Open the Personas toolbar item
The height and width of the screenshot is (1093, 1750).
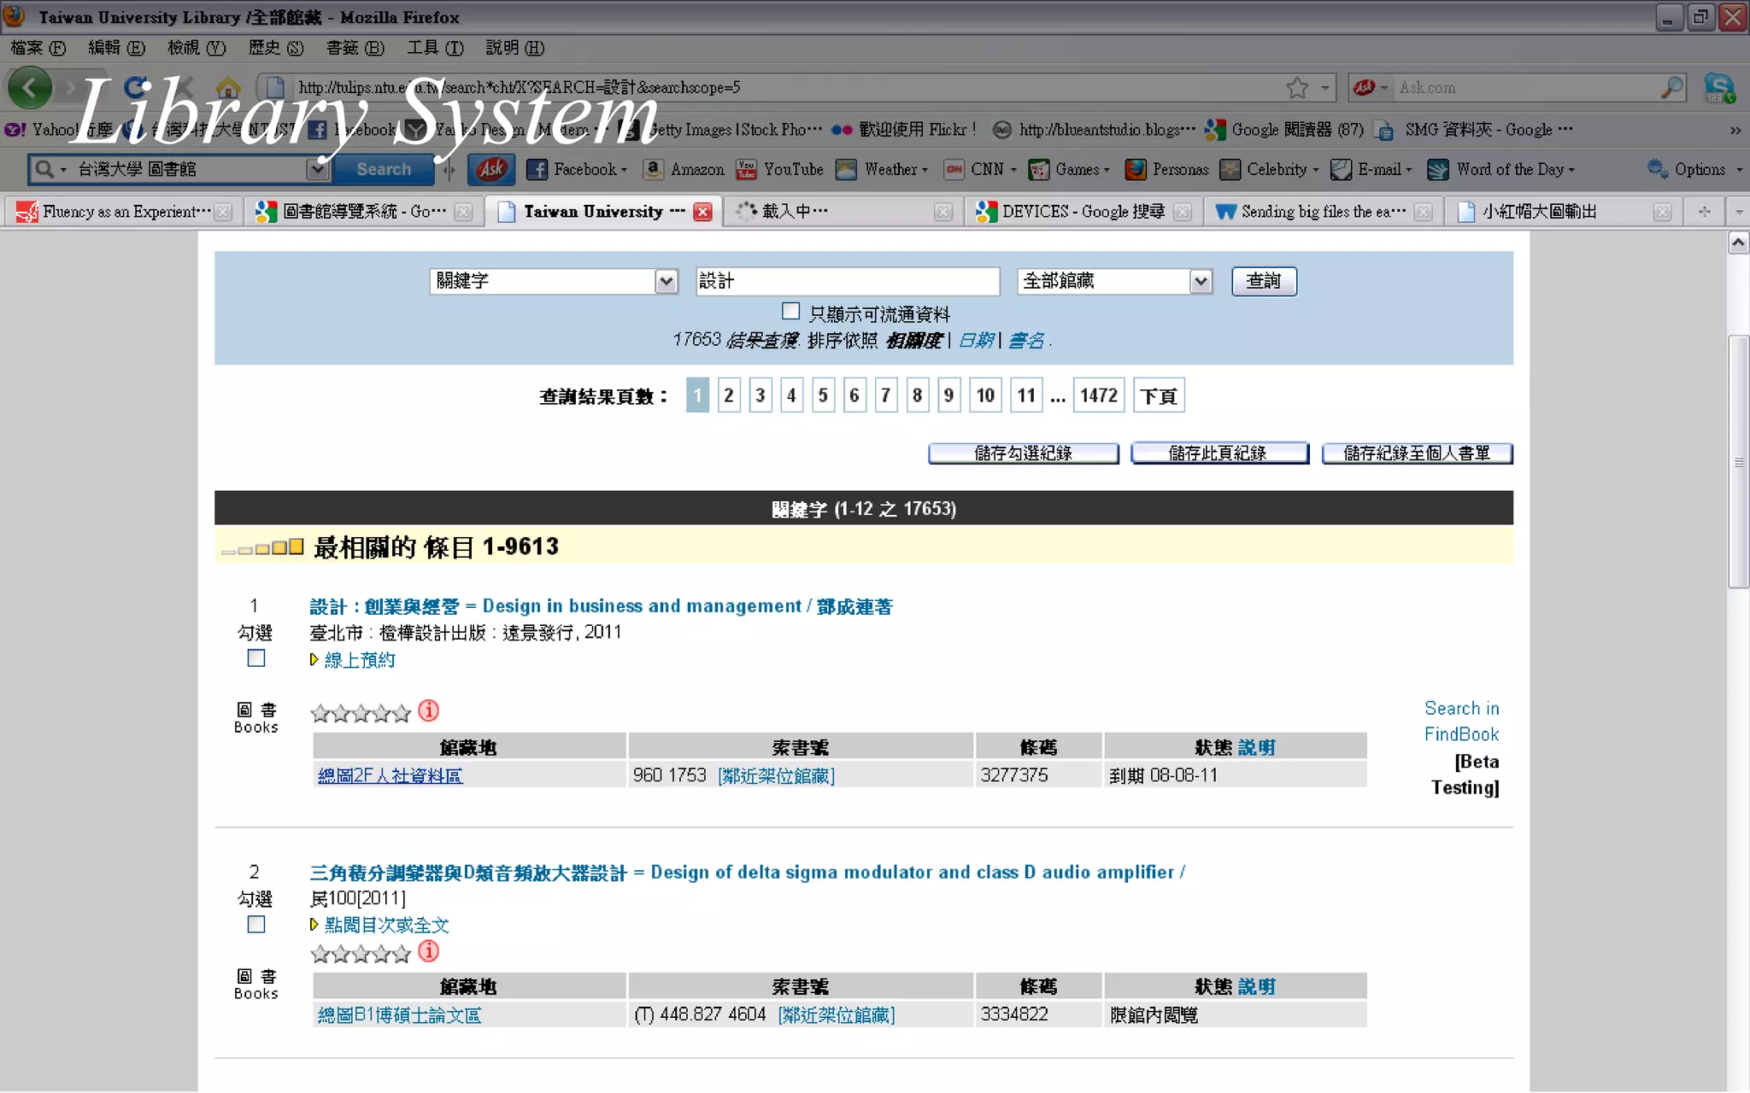click(1166, 169)
